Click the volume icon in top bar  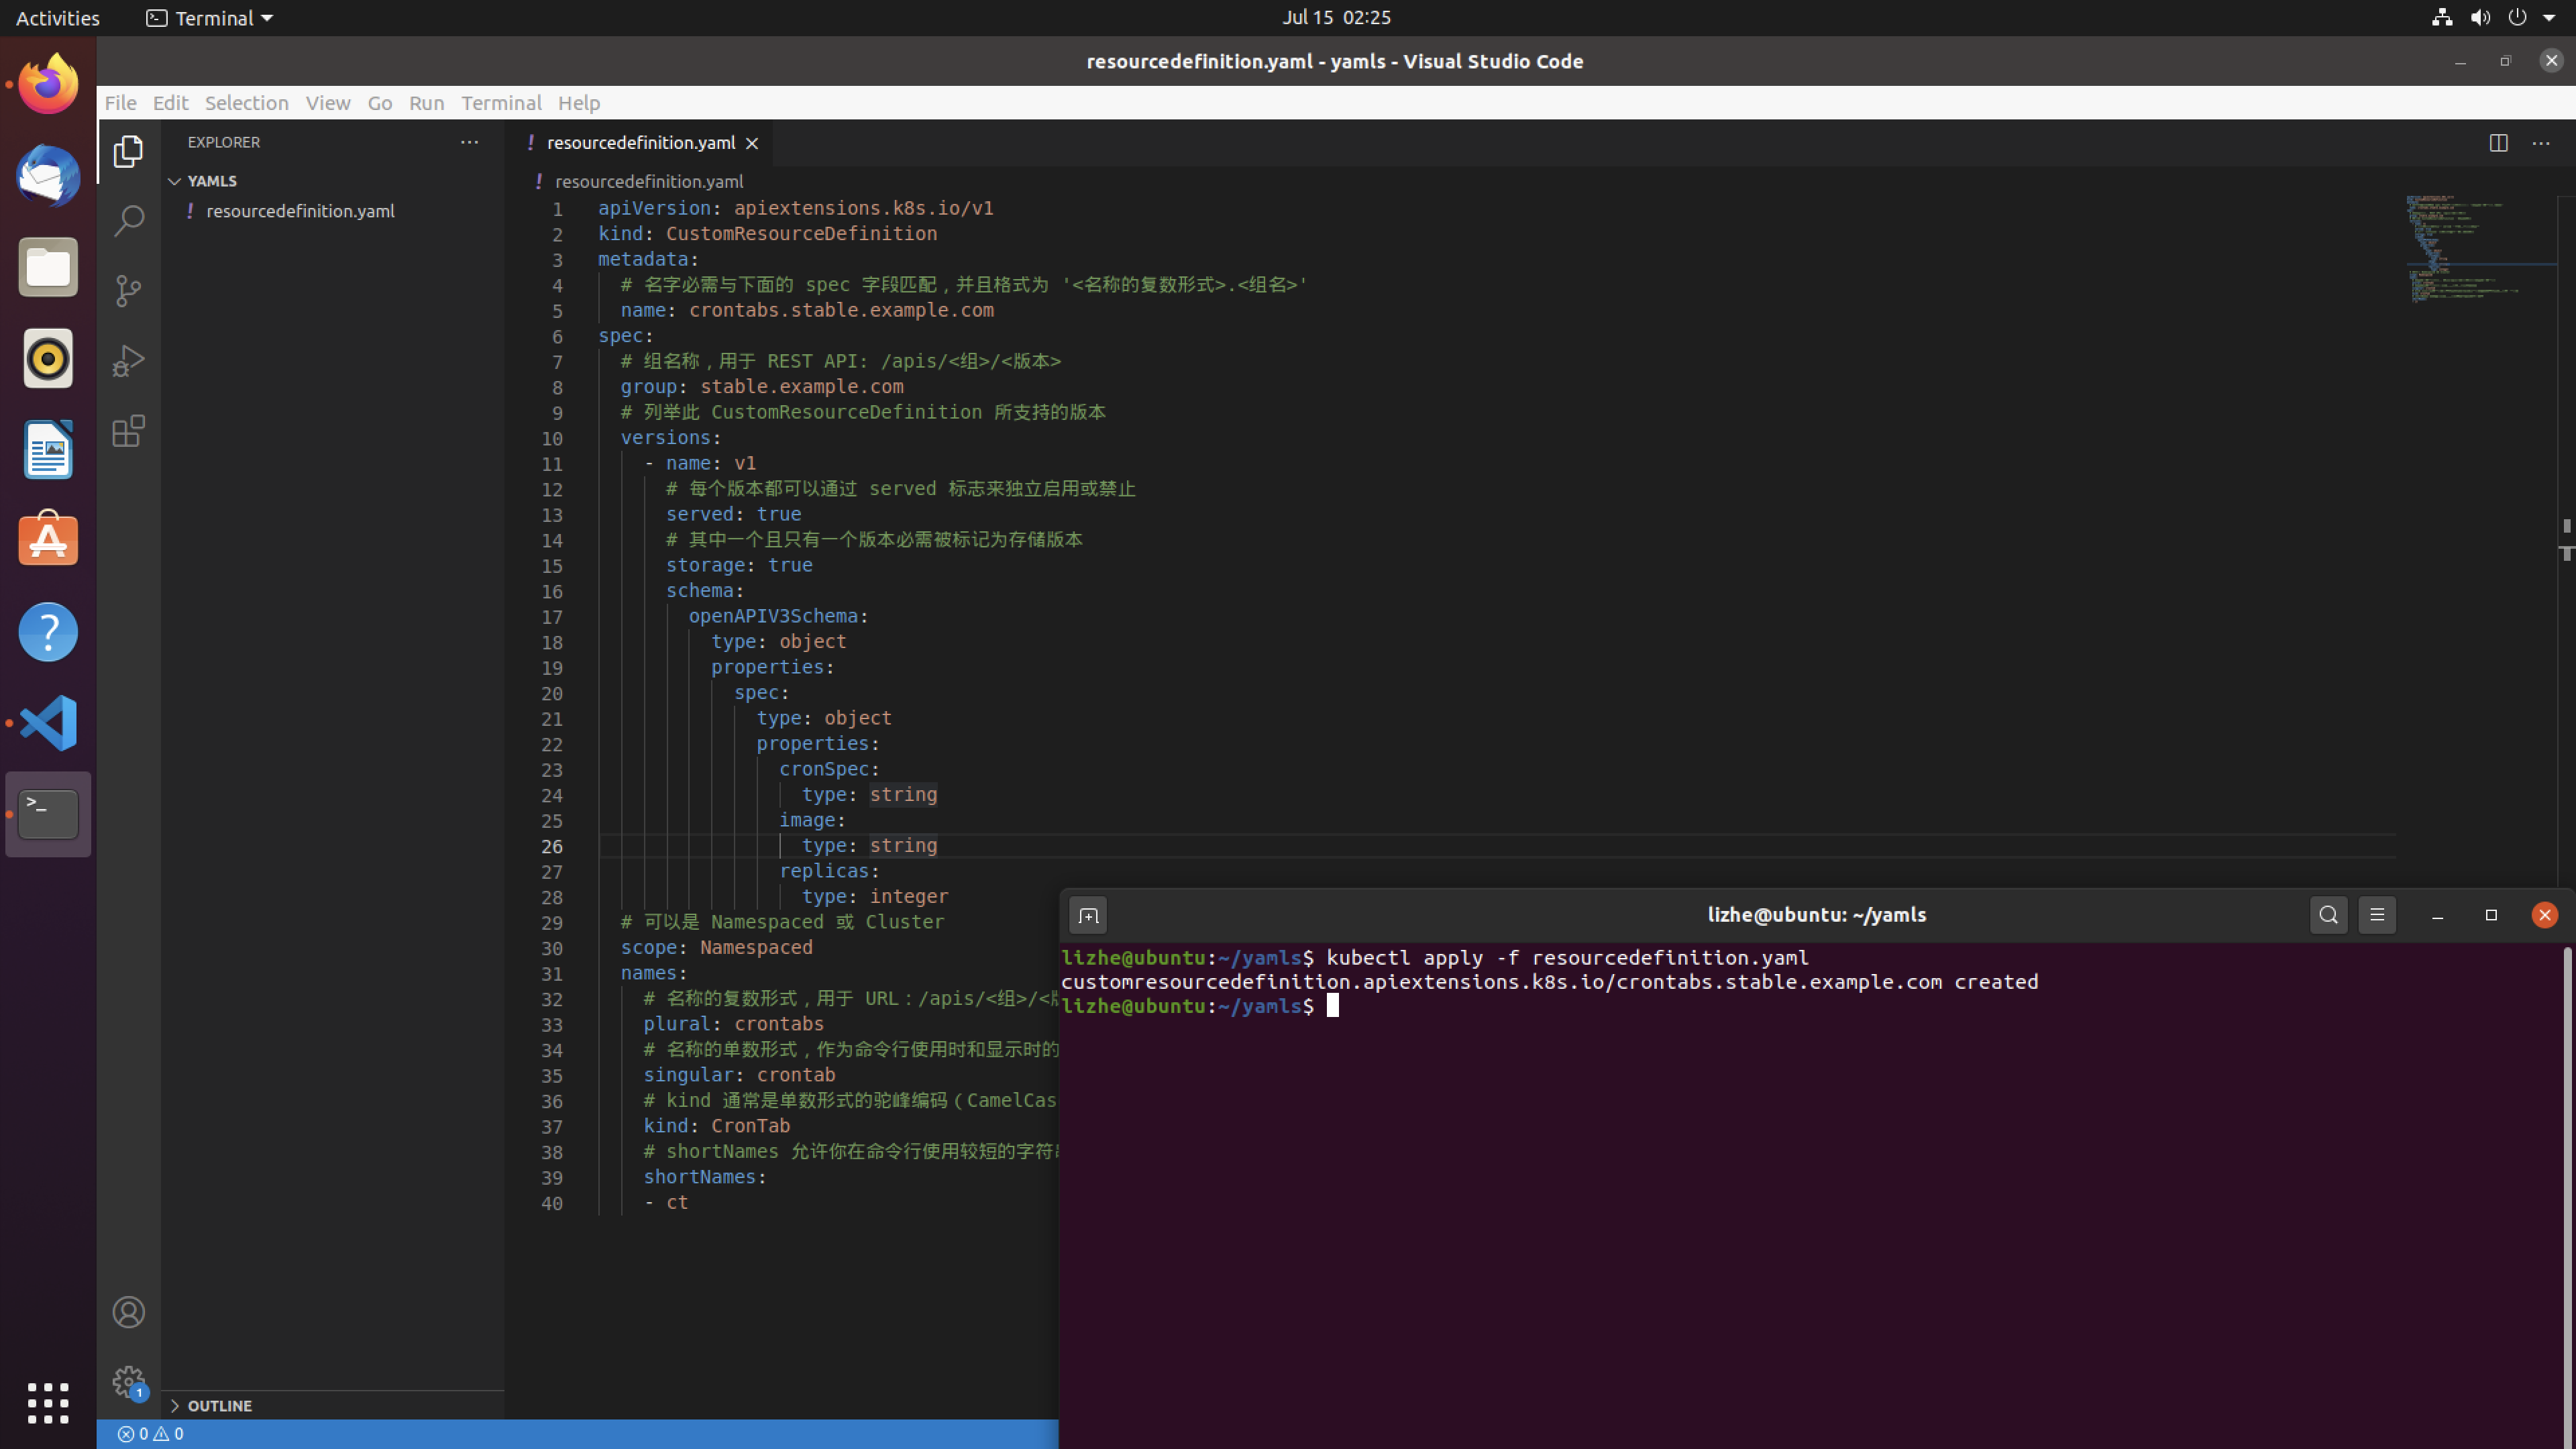[x=2481, y=17]
